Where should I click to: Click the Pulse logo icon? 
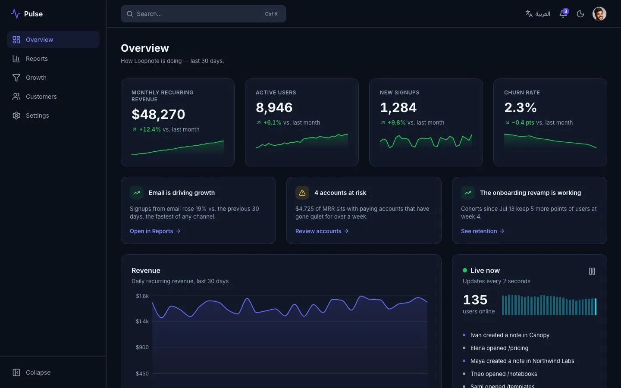(16, 14)
